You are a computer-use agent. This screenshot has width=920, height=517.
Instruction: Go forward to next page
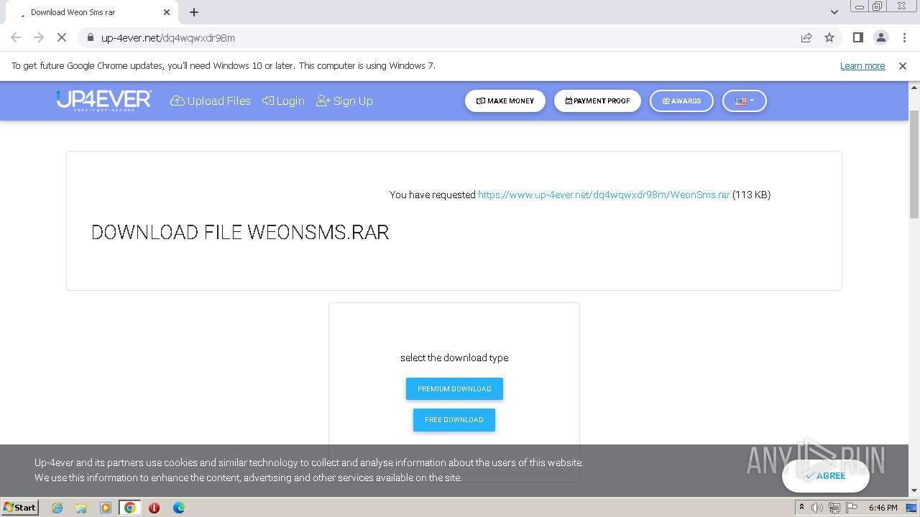click(x=39, y=37)
